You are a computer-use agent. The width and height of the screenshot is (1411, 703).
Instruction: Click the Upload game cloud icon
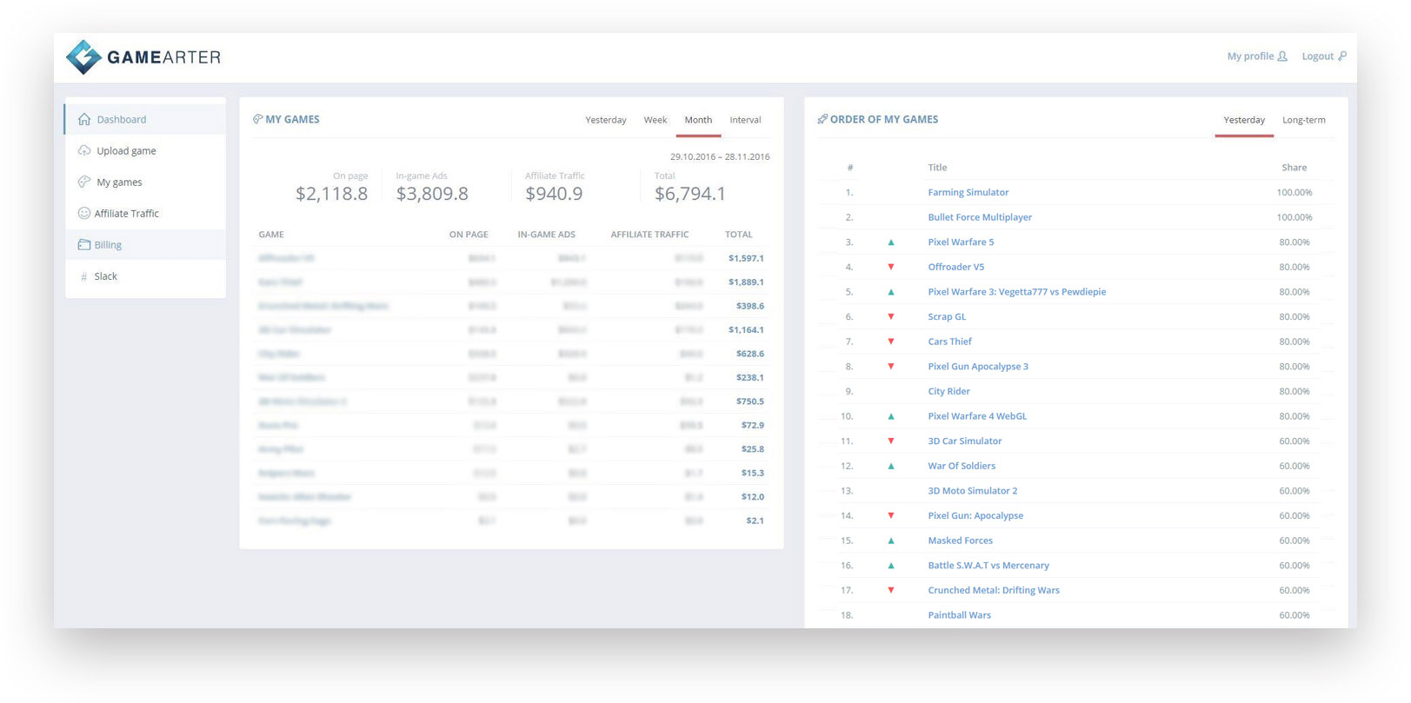pos(84,150)
